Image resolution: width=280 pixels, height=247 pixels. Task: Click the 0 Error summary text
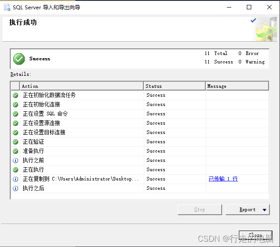pyautogui.click(x=249, y=53)
